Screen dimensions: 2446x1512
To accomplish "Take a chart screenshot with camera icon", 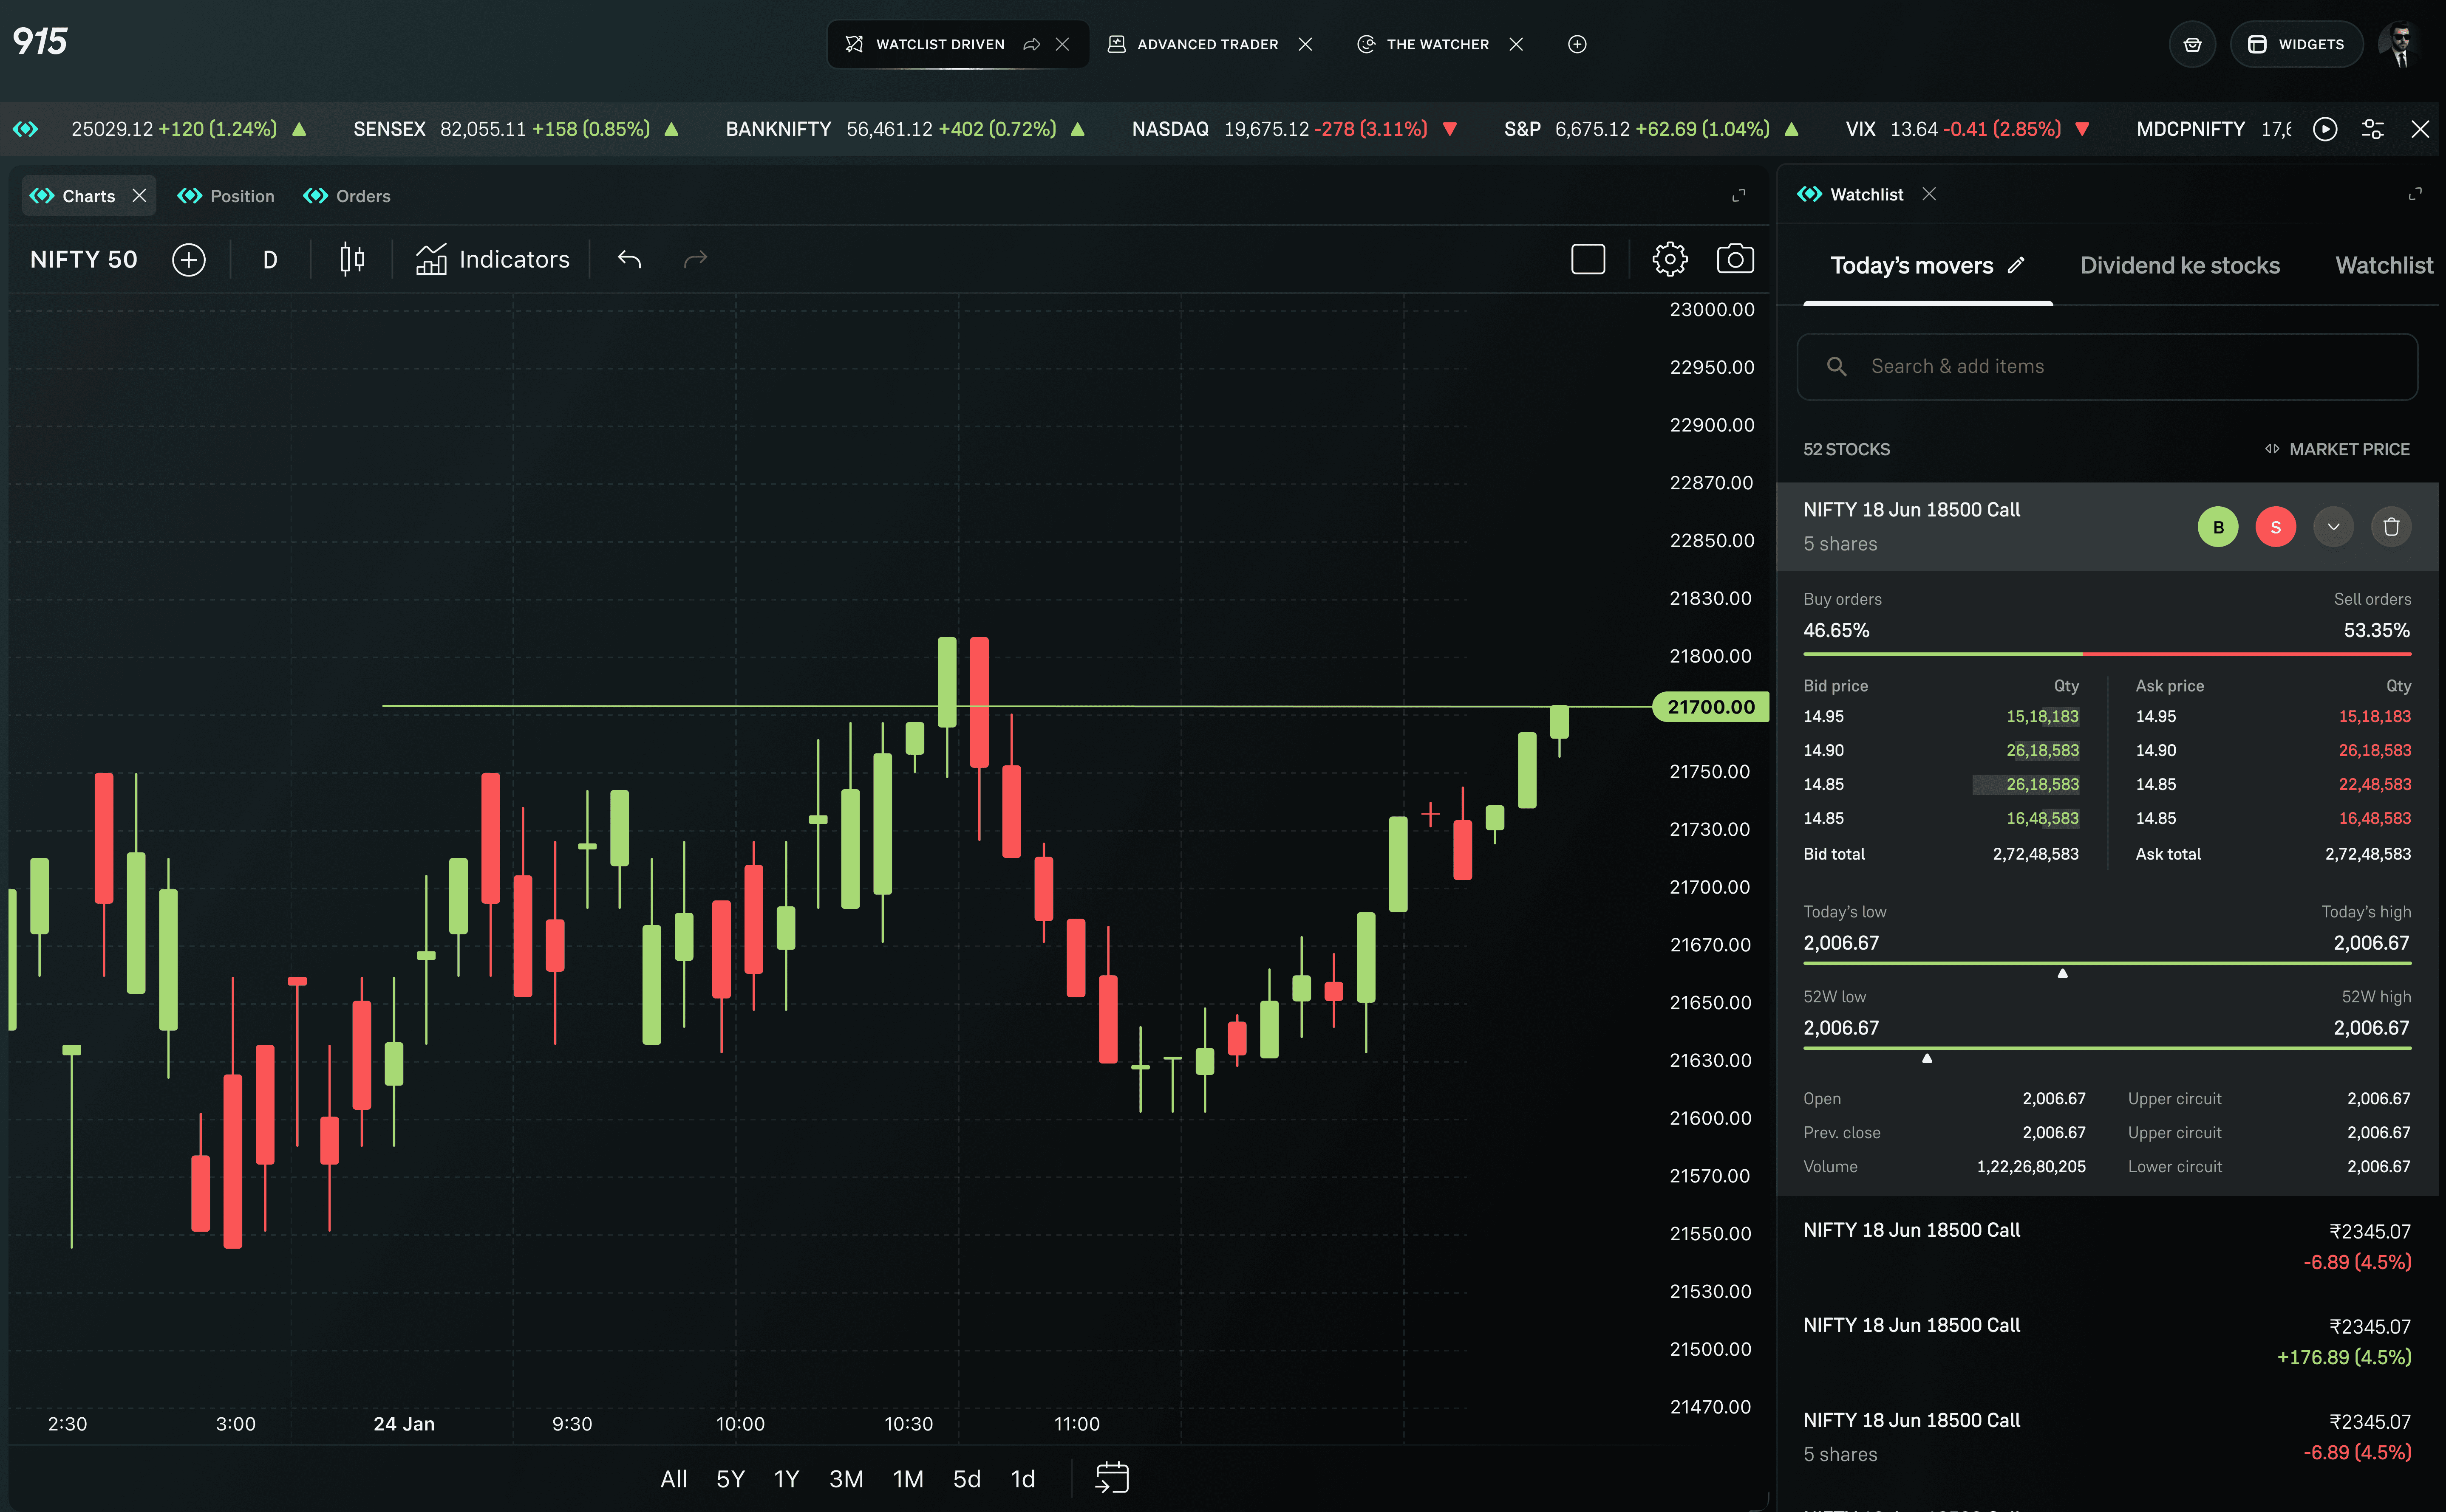I will tap(1735, 260).
